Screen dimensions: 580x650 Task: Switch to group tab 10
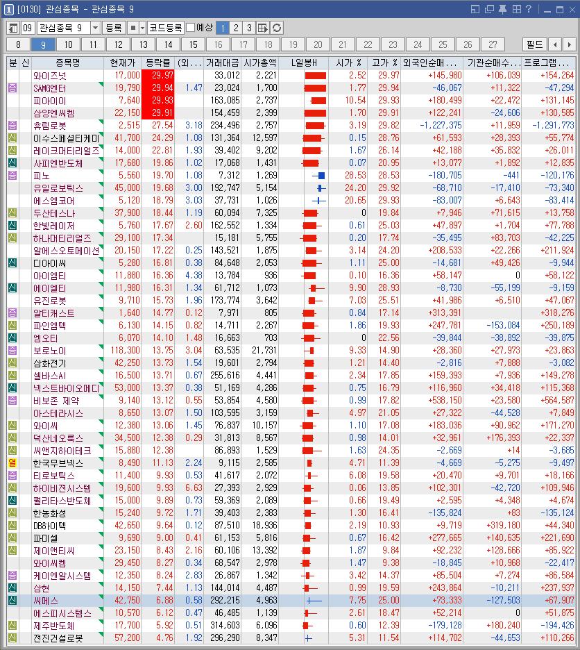pyautogui.click(x=68, y=44)
